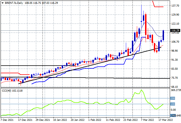Select the 200 level label on CCI panel
Screen dimensions: 181x123
pyautogui.click(x=173, y=98)
